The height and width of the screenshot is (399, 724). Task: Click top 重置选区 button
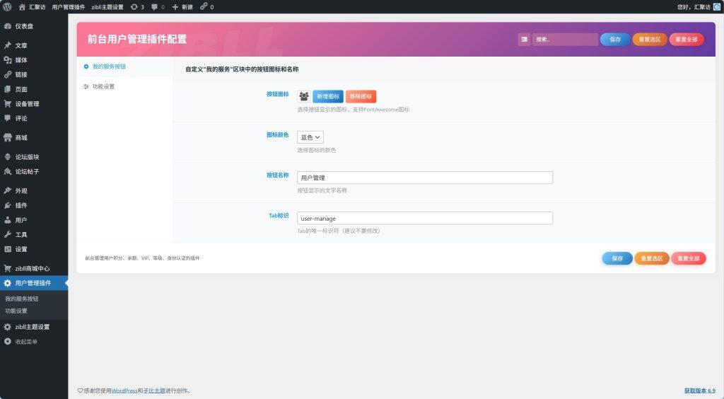click(x=650, y=39)
